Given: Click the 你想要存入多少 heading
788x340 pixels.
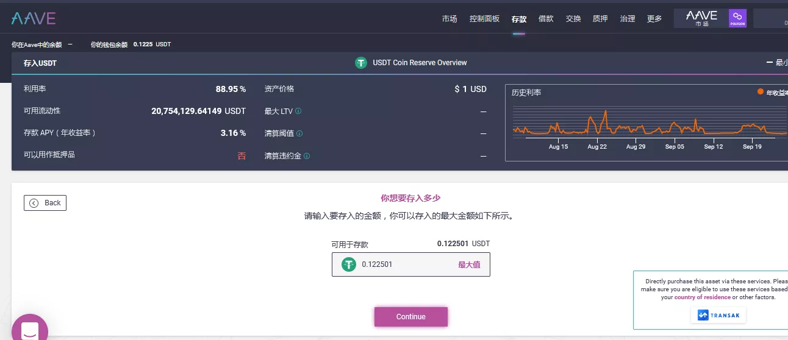Looking at the screenshot, I should pos(410,198).
